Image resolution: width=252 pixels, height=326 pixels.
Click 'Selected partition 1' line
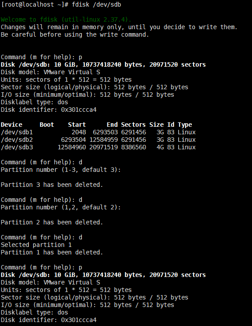36,245
